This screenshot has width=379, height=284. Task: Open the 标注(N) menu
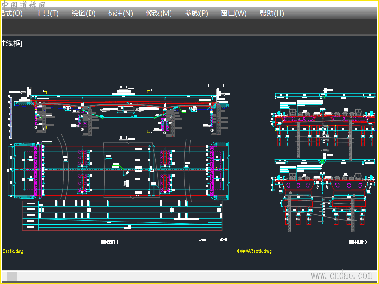click(121, 13)
